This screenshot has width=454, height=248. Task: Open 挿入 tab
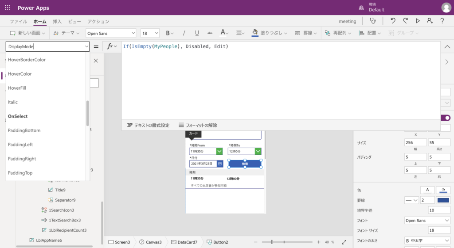coord(57,21)
